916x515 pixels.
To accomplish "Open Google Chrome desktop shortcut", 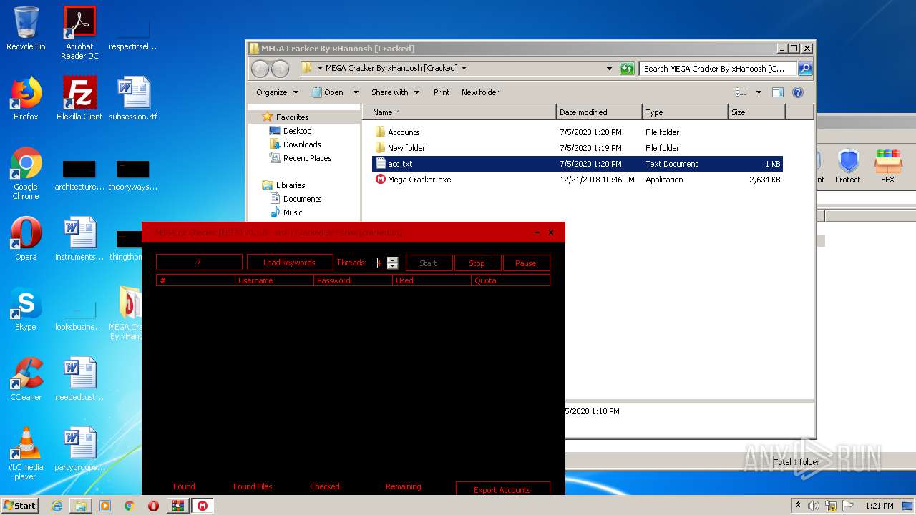I will [26, 174].
